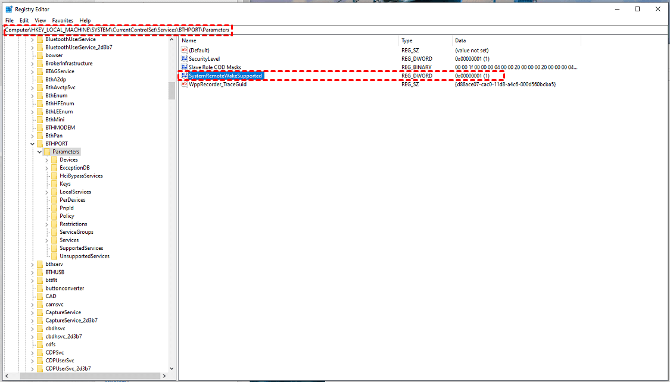
Task: Click the SecurityLevel data 0x00000001 (1)
Action: pyautogui.click(x=472, y=58)
